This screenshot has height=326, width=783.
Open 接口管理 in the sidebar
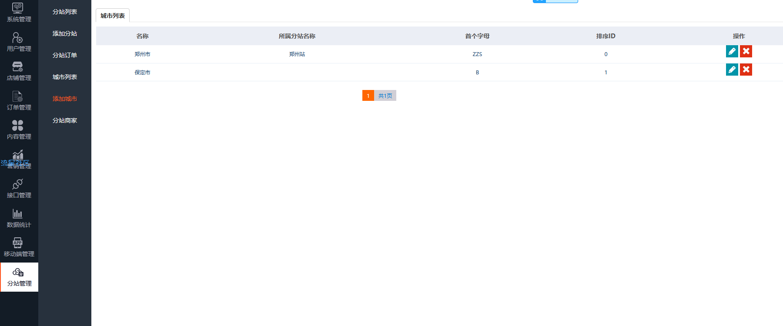pos(19,189)
